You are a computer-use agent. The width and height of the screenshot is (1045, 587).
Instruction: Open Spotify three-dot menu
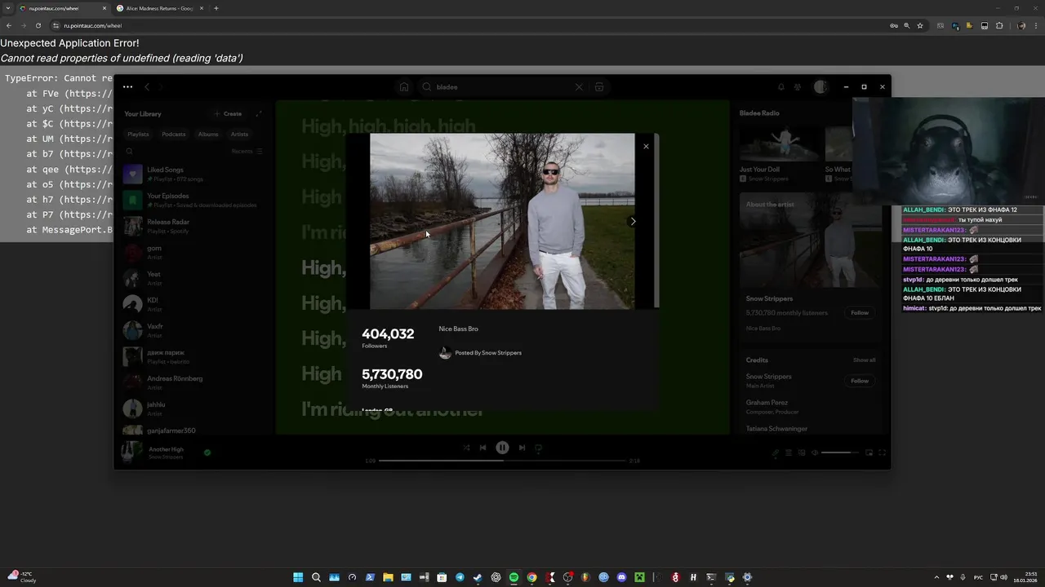click(128, 87)
